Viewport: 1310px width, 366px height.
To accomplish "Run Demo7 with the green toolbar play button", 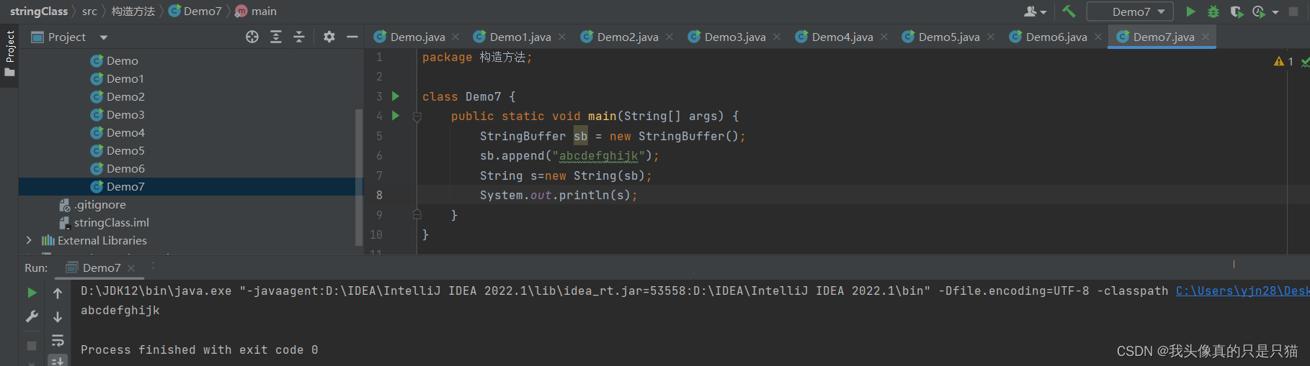I will tap(1190, 12).
